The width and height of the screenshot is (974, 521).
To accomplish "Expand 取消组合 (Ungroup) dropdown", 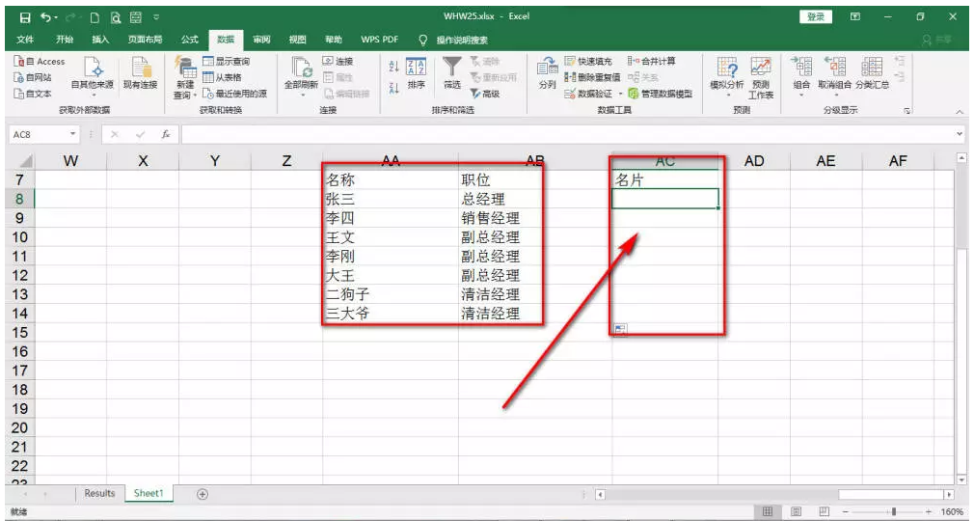I will (835, 96).
